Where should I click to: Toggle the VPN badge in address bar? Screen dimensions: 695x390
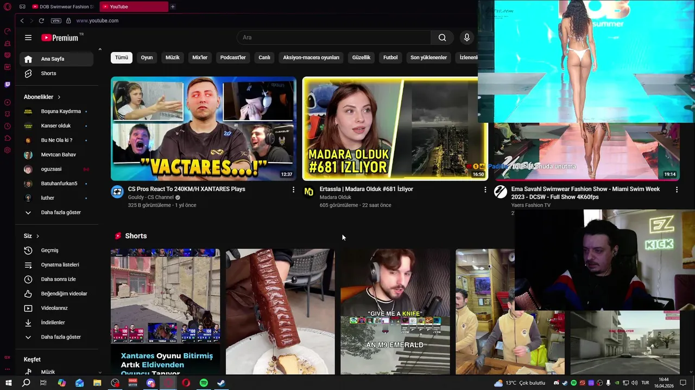pos(56,21)
